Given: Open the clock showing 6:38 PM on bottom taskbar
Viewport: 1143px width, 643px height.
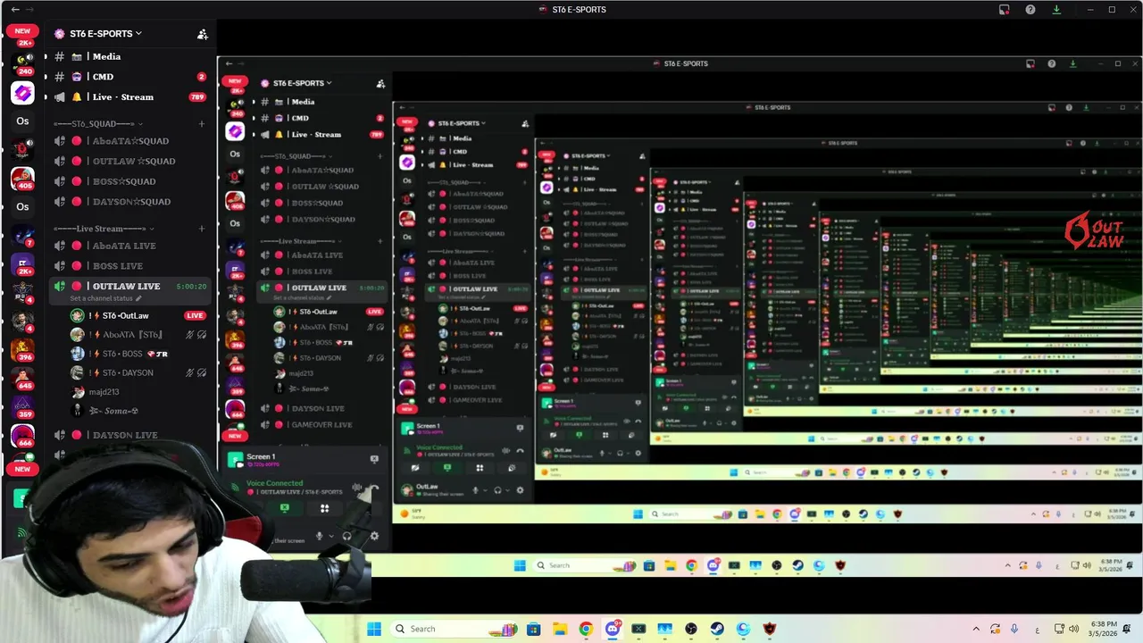Looking at the screenshot, I should point(1103,629).
